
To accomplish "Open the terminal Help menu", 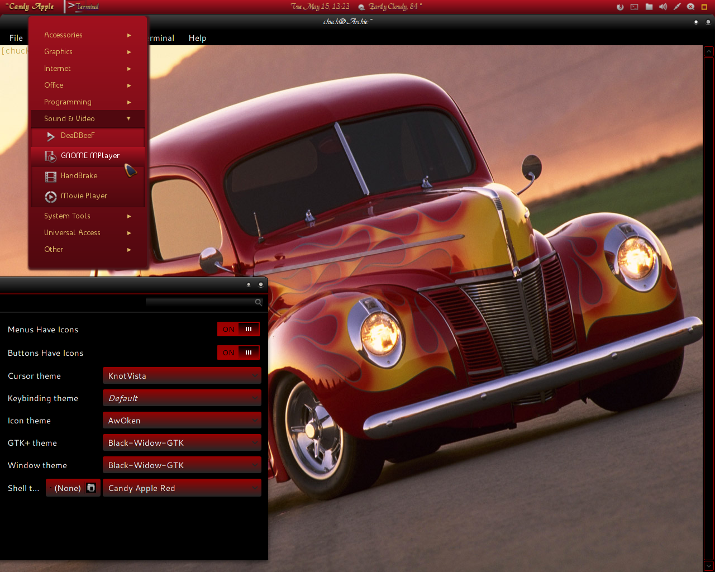I will pyautogui.click(x=197, y=38).
